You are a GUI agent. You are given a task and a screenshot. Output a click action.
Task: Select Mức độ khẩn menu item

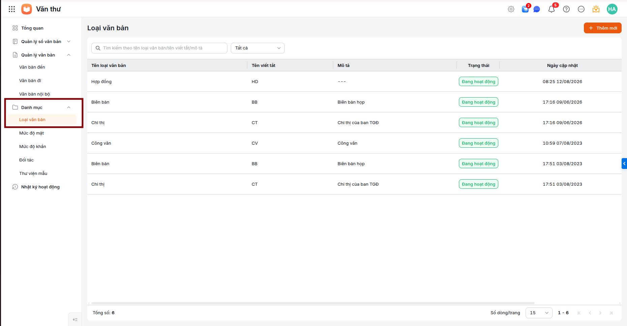(33, 146)
